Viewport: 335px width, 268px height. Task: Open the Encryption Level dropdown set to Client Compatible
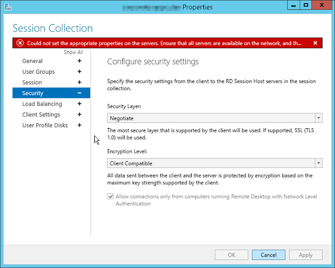coord(215,163)
